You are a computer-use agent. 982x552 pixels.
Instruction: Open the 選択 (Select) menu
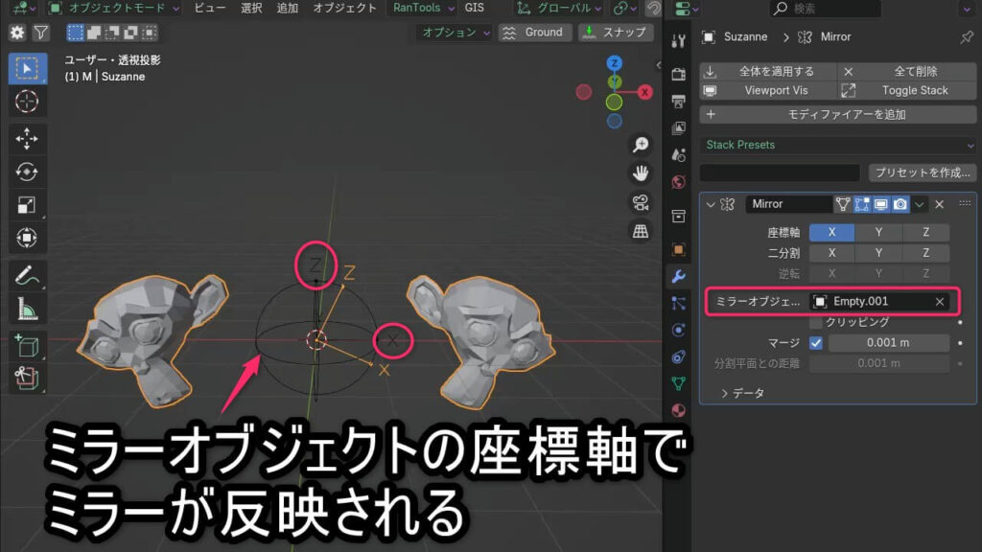click(251, 8)
